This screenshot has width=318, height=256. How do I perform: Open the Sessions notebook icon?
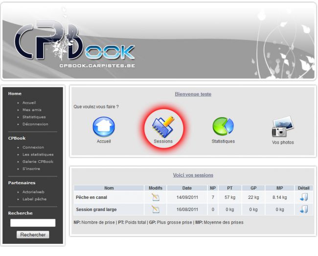point(163,127)
